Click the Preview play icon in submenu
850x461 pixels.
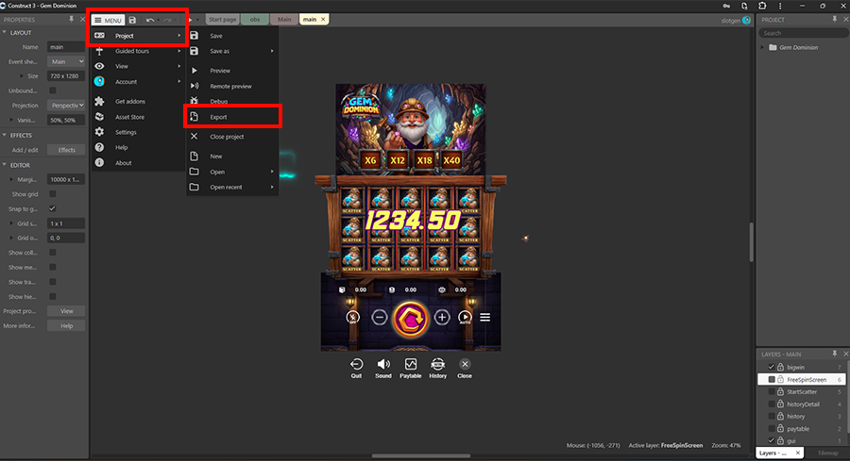(x=194, y=71)
